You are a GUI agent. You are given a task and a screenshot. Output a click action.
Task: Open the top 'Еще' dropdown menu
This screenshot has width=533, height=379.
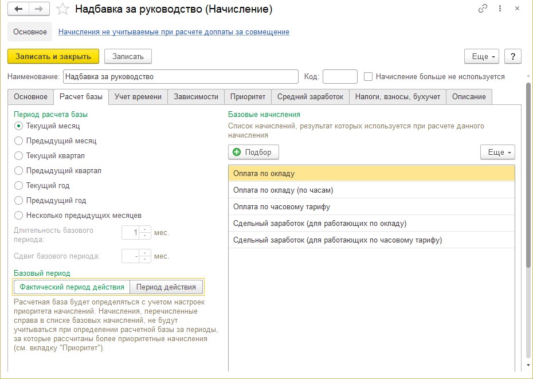coord(481,56)
